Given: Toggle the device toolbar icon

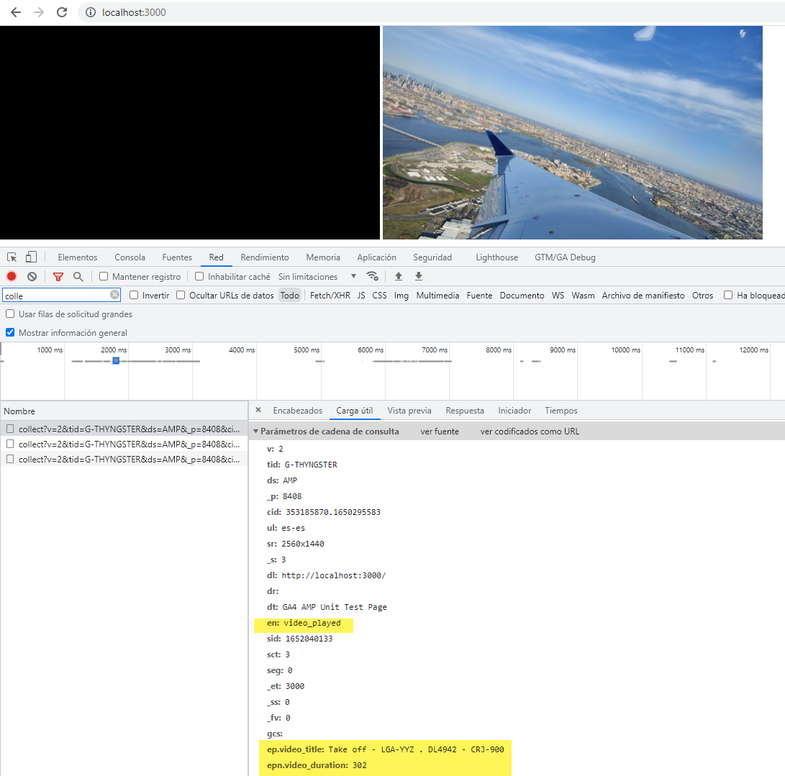Looking at the screenshot, I should point(31,257).
